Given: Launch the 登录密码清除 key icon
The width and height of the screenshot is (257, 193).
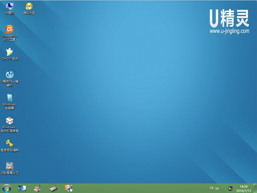Looking at the screenshot, I should pos(10,145).
